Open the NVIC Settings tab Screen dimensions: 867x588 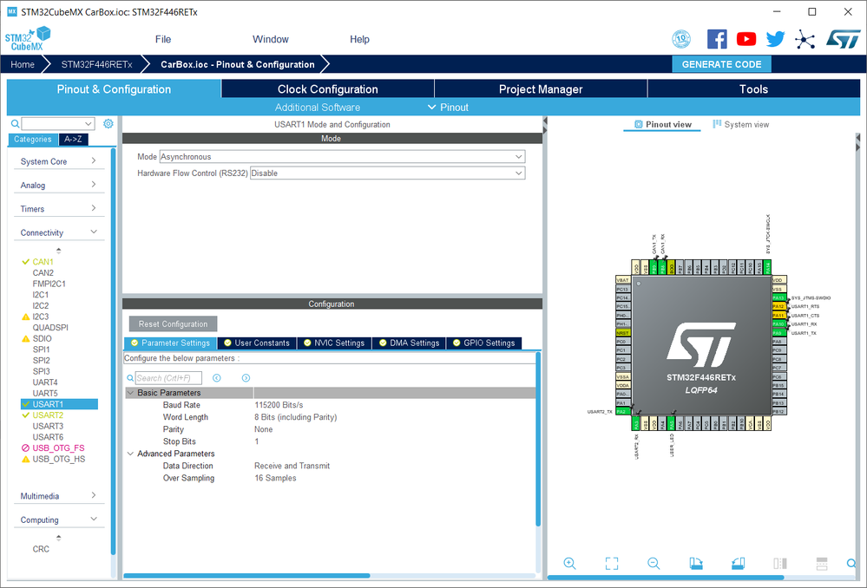point(332,343)
